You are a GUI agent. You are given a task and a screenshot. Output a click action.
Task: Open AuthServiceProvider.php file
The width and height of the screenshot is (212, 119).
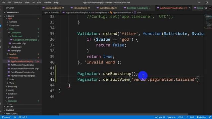22,65
